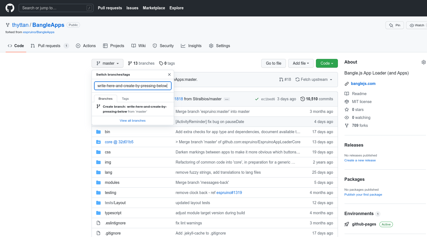
Task: Click the branch name input field
Action: (x=133, y=86)
